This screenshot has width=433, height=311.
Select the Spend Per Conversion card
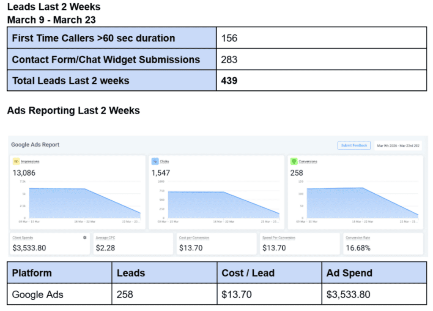click(300, 244)
